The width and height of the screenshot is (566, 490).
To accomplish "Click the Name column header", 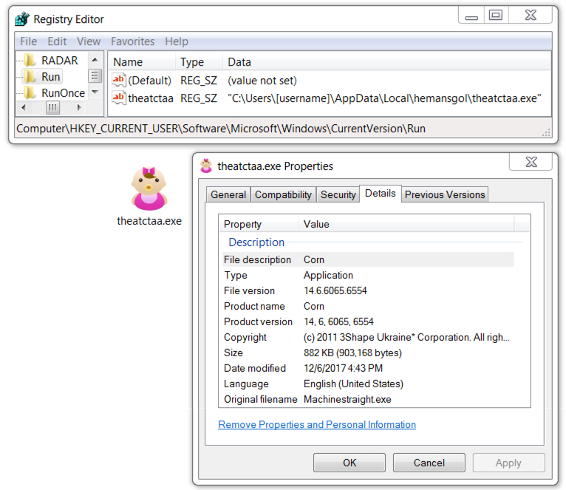I will [x=142, y=62].
